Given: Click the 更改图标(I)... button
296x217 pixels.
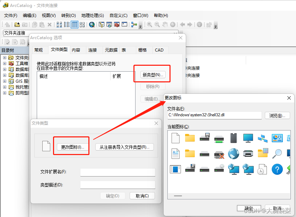Looking at the screenshot, I should tap(72, 147).
